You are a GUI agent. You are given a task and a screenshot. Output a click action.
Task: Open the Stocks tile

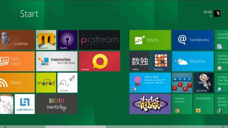pos(150,40)
